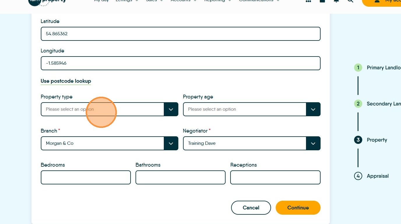
Task: Click the Bedrooms input box
Action: pos(86,177)
